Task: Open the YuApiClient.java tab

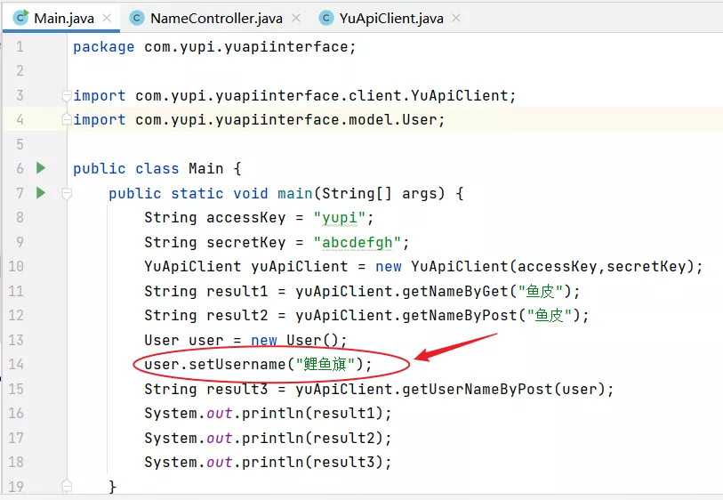Action: pyautogui.click(x=391, y=18)
